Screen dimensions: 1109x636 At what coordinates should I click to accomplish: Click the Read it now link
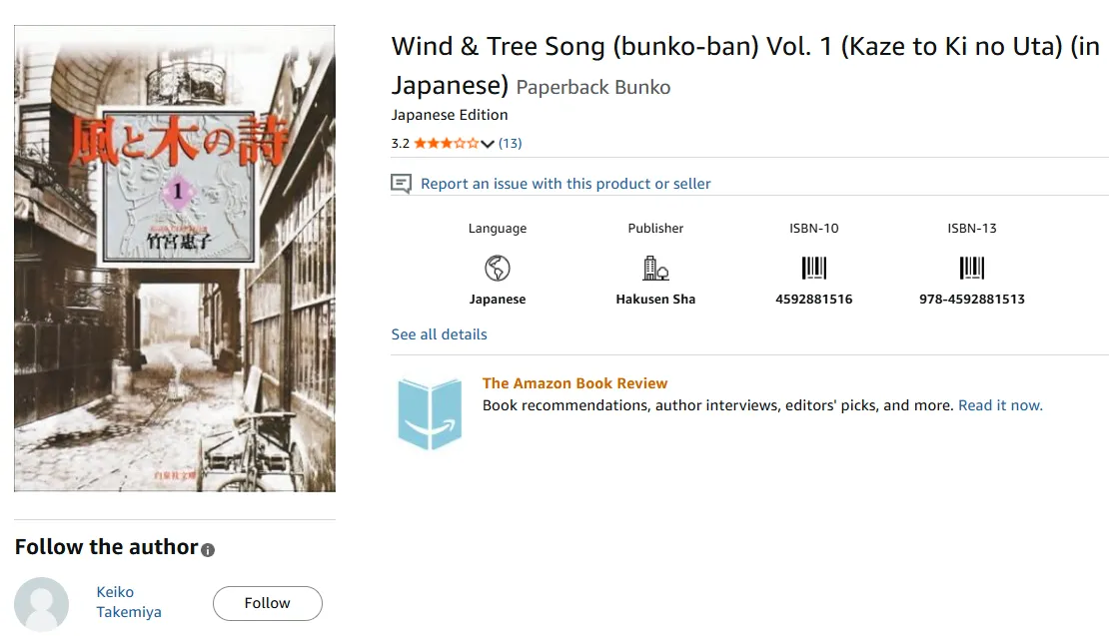click(1000, 405)
